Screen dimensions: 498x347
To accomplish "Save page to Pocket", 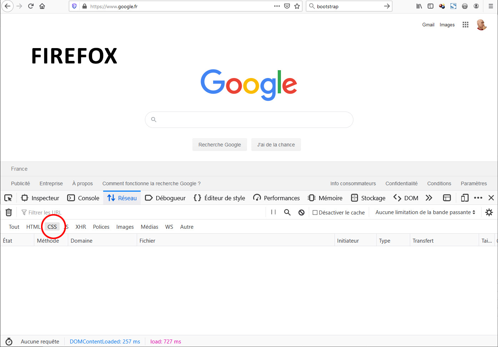I will [287, 6].
